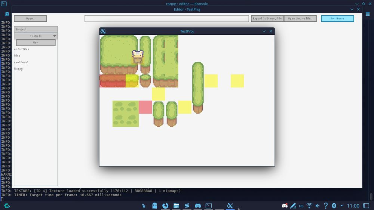Click the us keyboard layout indicator

[301, 206]
